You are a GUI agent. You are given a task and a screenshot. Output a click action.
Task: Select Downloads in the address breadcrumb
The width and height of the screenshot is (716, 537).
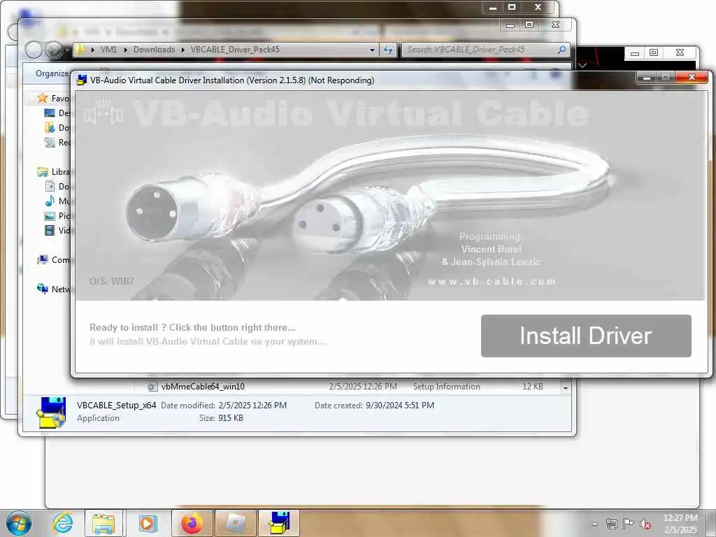coord(154,50)
